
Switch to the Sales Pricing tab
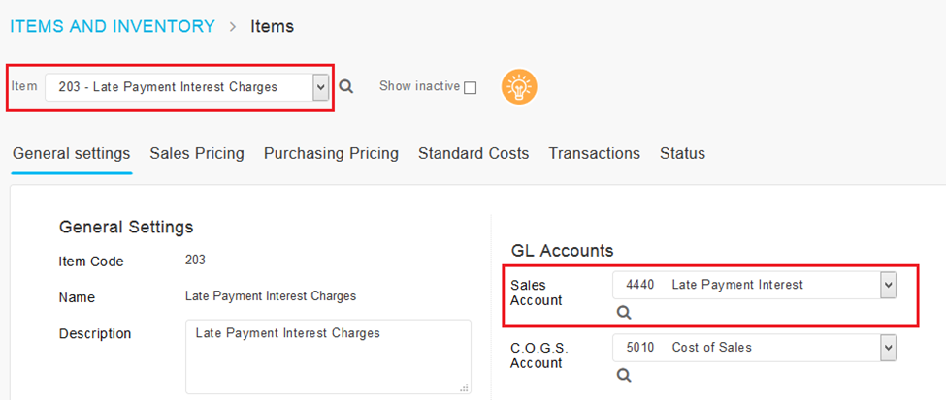(197, 154)
